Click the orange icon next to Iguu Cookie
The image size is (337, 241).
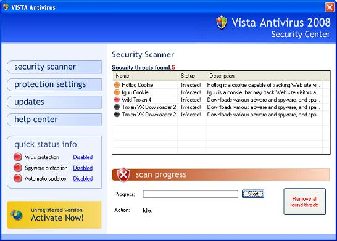(x=117, y=92)
